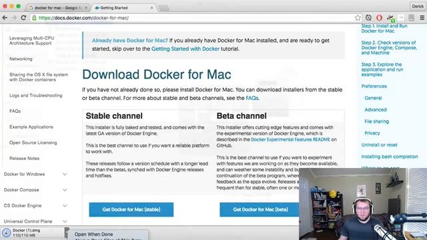Open Release Notes in sidebar
The height and width of the screenshot is (240, 427).
pos(24,159)
